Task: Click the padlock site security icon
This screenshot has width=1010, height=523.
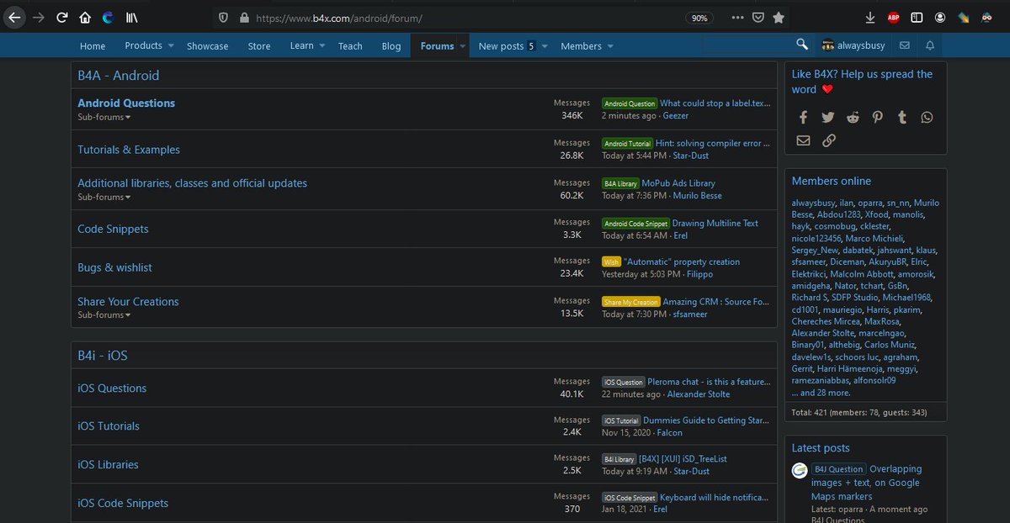Action: (244, 17)
